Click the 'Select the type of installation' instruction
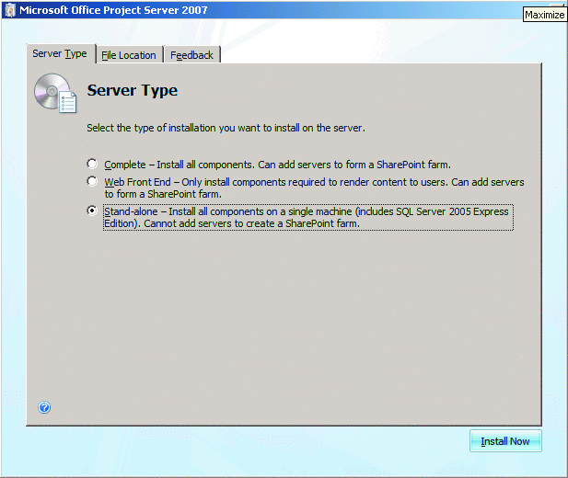This screenshot has width=568, height=478. click(x=226, y=128)
